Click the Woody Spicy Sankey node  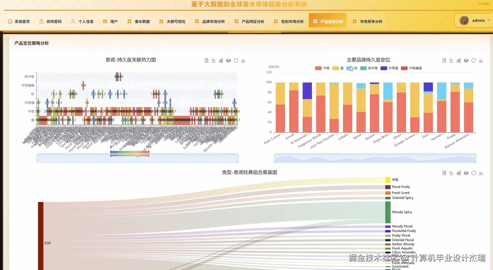388,212
